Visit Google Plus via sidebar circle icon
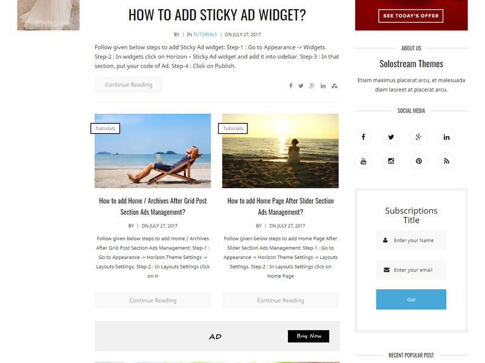Screen dimensions: 485x363 pos(419,137)
